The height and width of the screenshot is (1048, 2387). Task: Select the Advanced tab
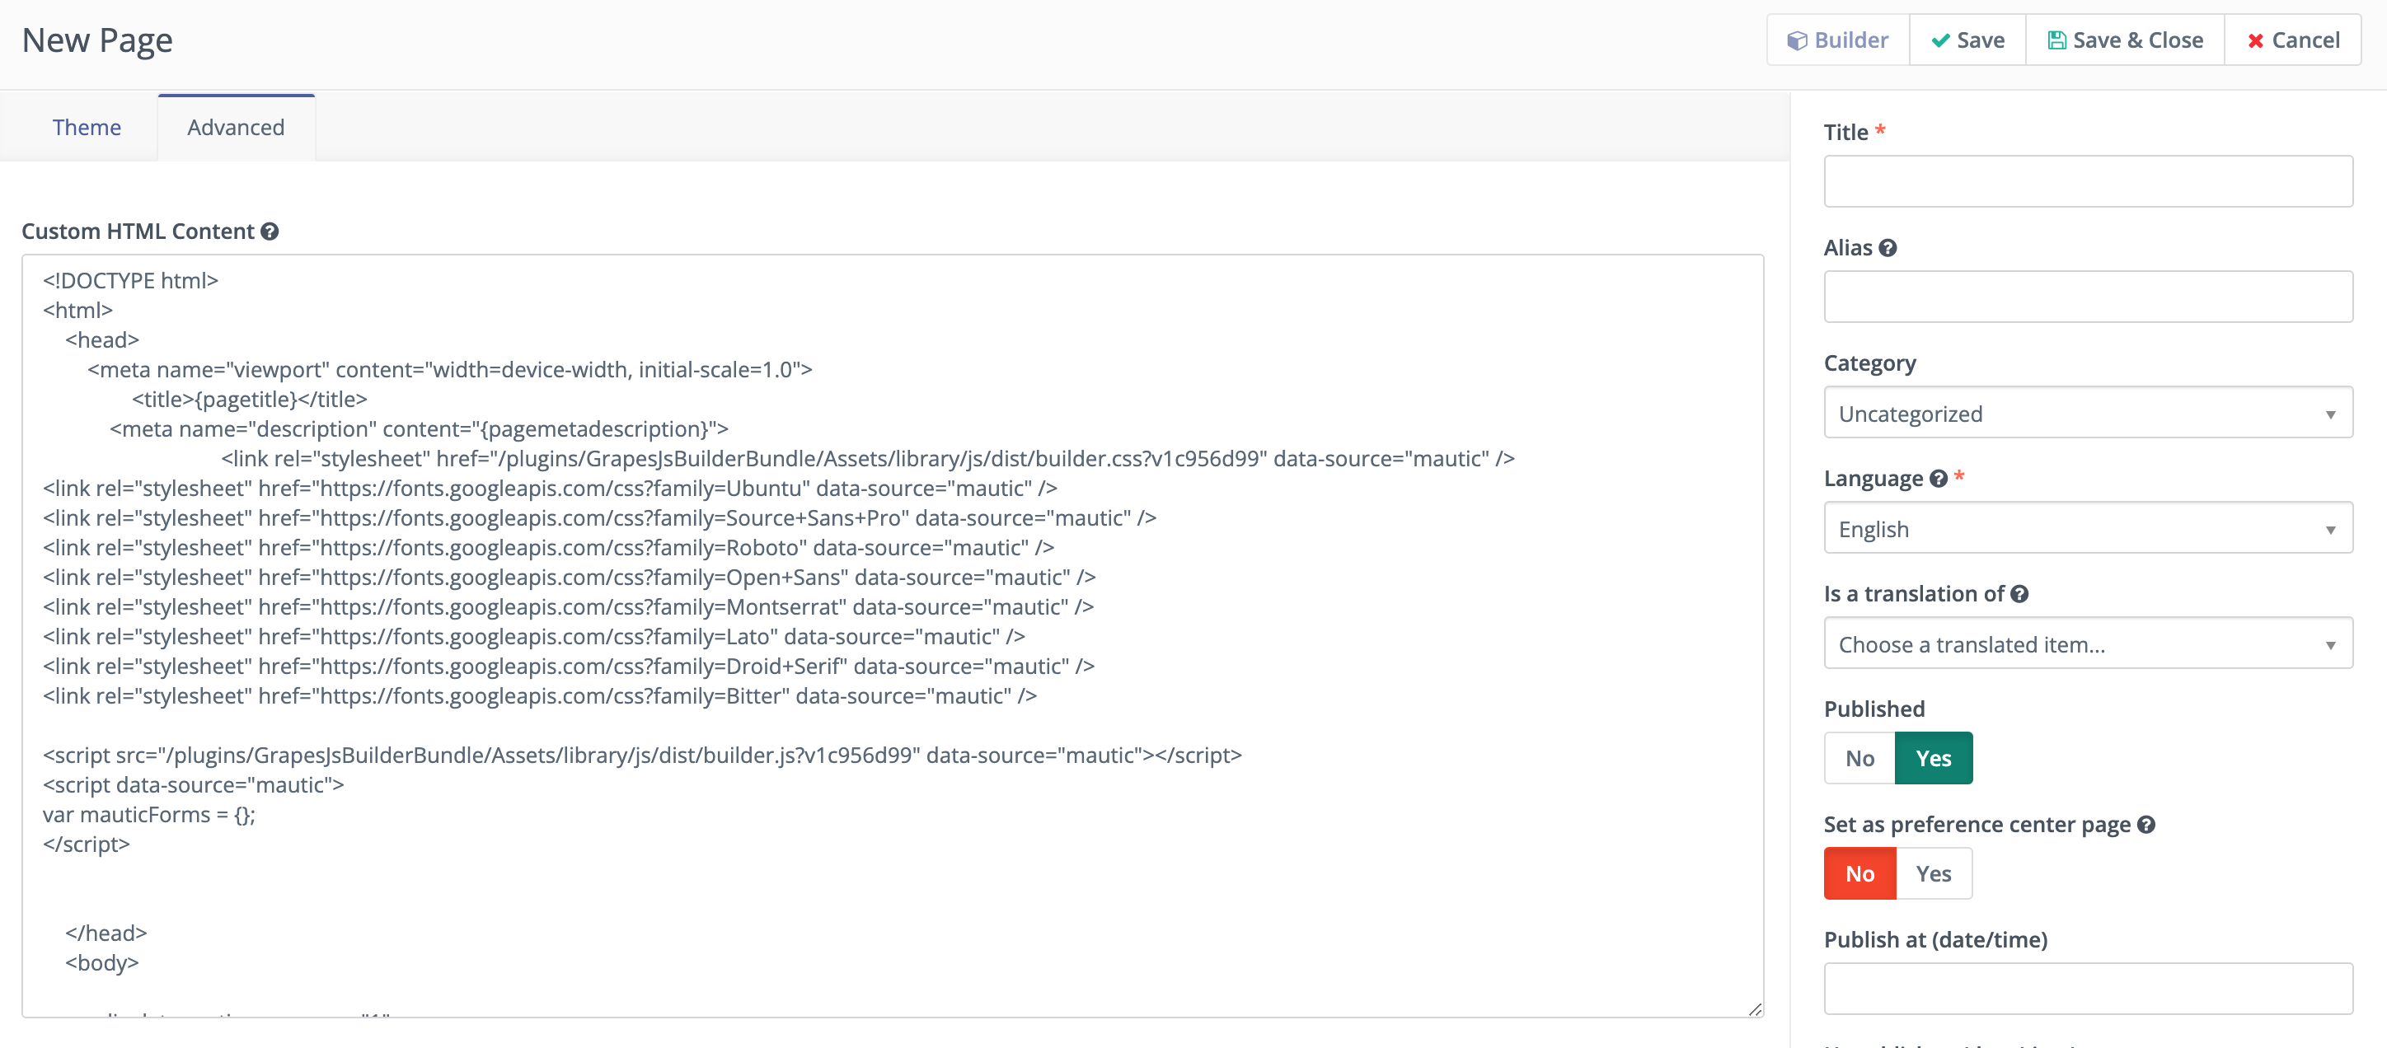pyautogui.click(x=236, y=128)
